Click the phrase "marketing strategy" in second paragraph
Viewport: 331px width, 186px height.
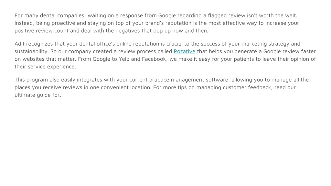264,44
